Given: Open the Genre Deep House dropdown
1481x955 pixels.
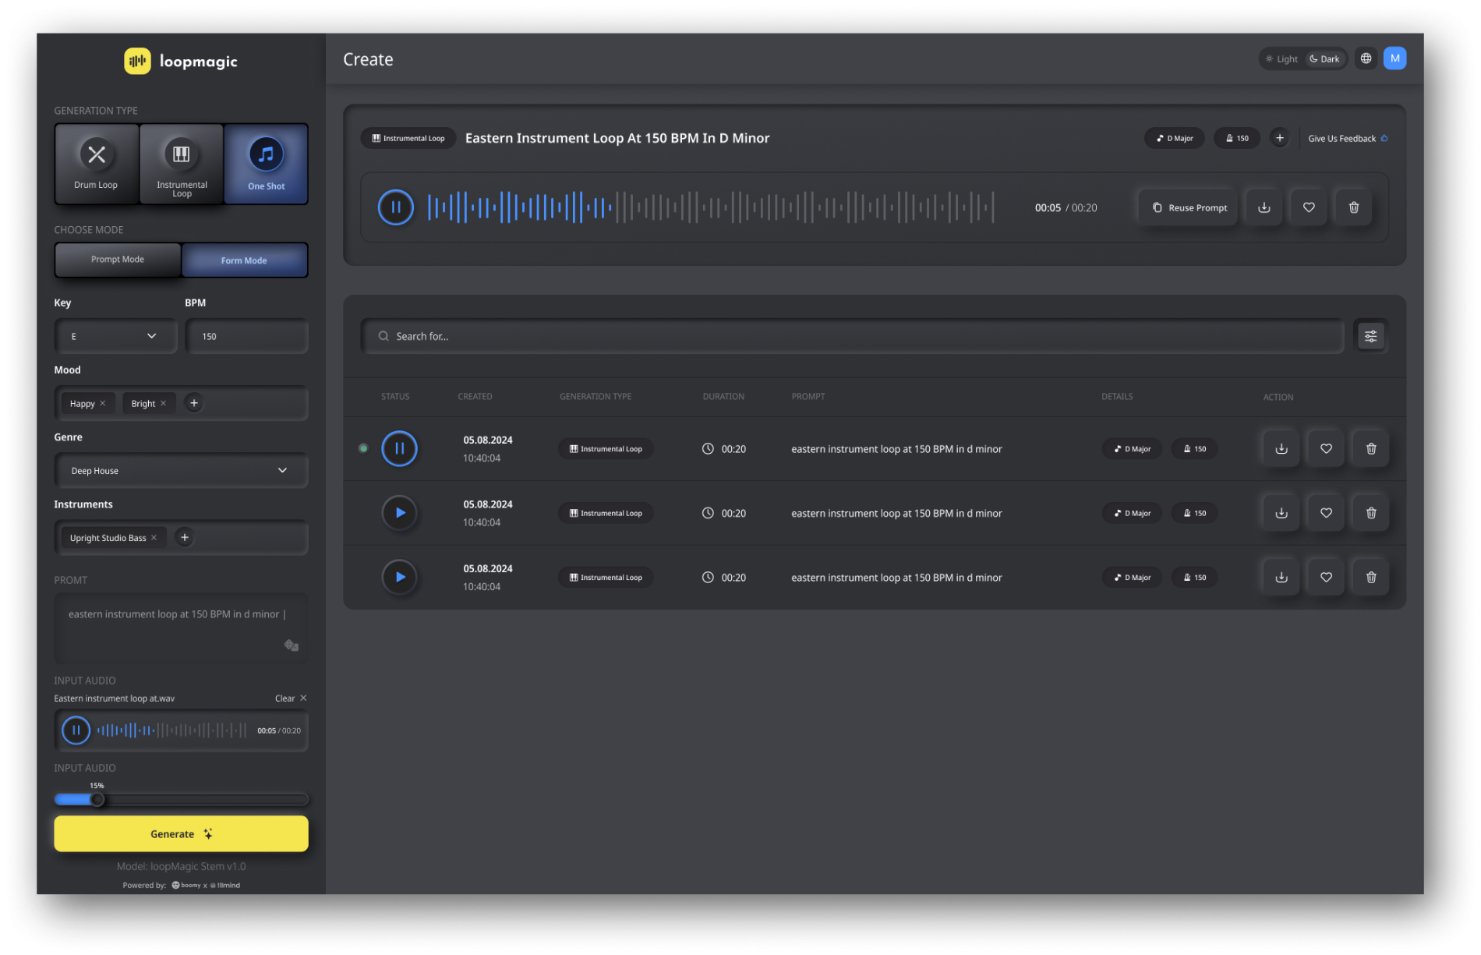Looking at the screenshot, I should (181, 470).
